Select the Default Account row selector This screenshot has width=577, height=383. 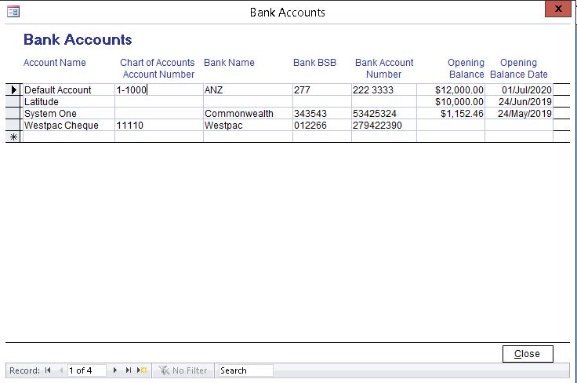[13, 90]
